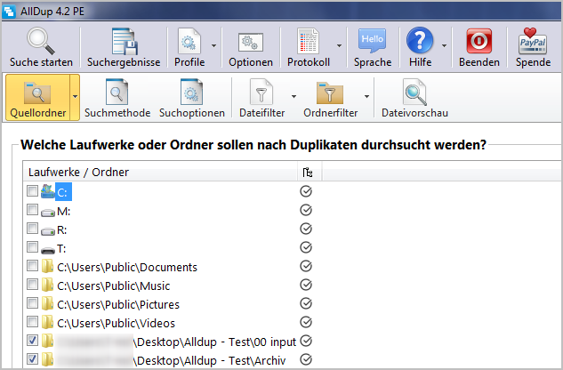This screenshot has width=563, height=370.
Task: Sort by Laufwerke / Ordner column header
Action: point(160,172)
